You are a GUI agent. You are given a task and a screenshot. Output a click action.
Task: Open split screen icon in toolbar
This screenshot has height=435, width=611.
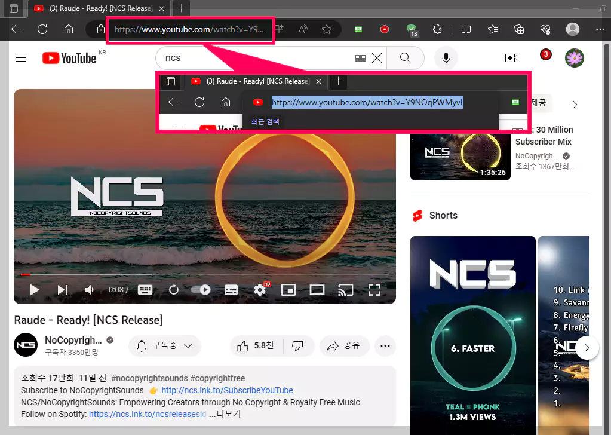point(466,29)
